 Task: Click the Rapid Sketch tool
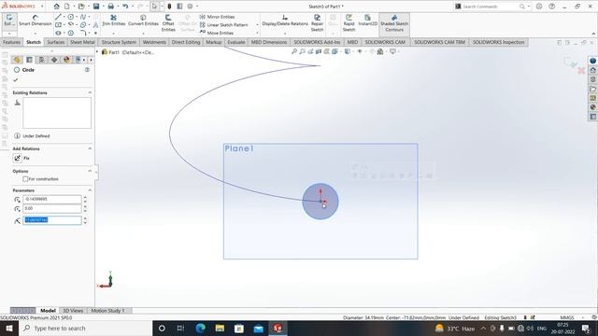(x=349, y=23)
